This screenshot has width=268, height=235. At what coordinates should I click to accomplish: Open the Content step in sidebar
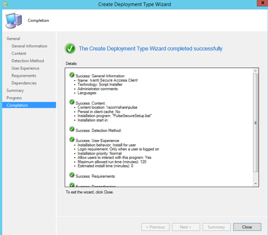(x=19, y=53)
